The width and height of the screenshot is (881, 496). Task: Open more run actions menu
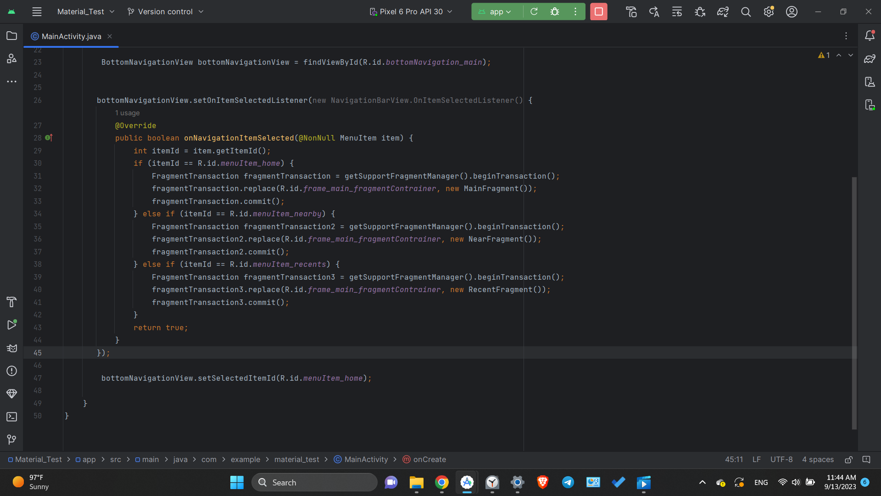coord(575,11)
